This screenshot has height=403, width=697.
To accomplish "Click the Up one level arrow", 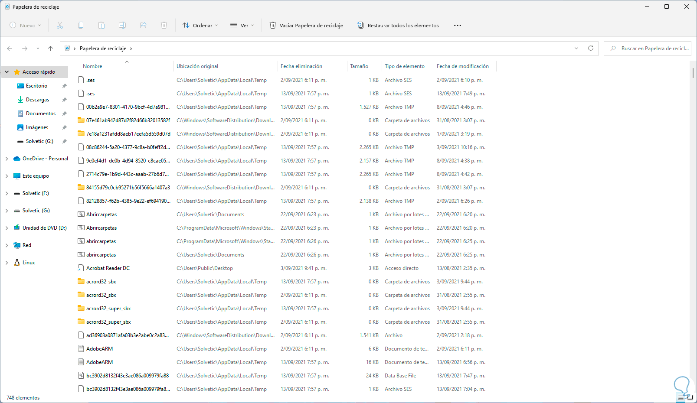I will point(51,49).
